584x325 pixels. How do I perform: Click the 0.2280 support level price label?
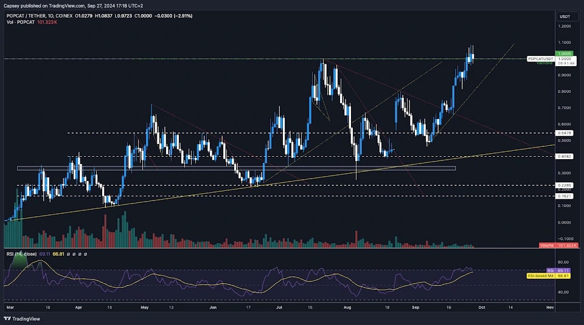tap(563, 185)
